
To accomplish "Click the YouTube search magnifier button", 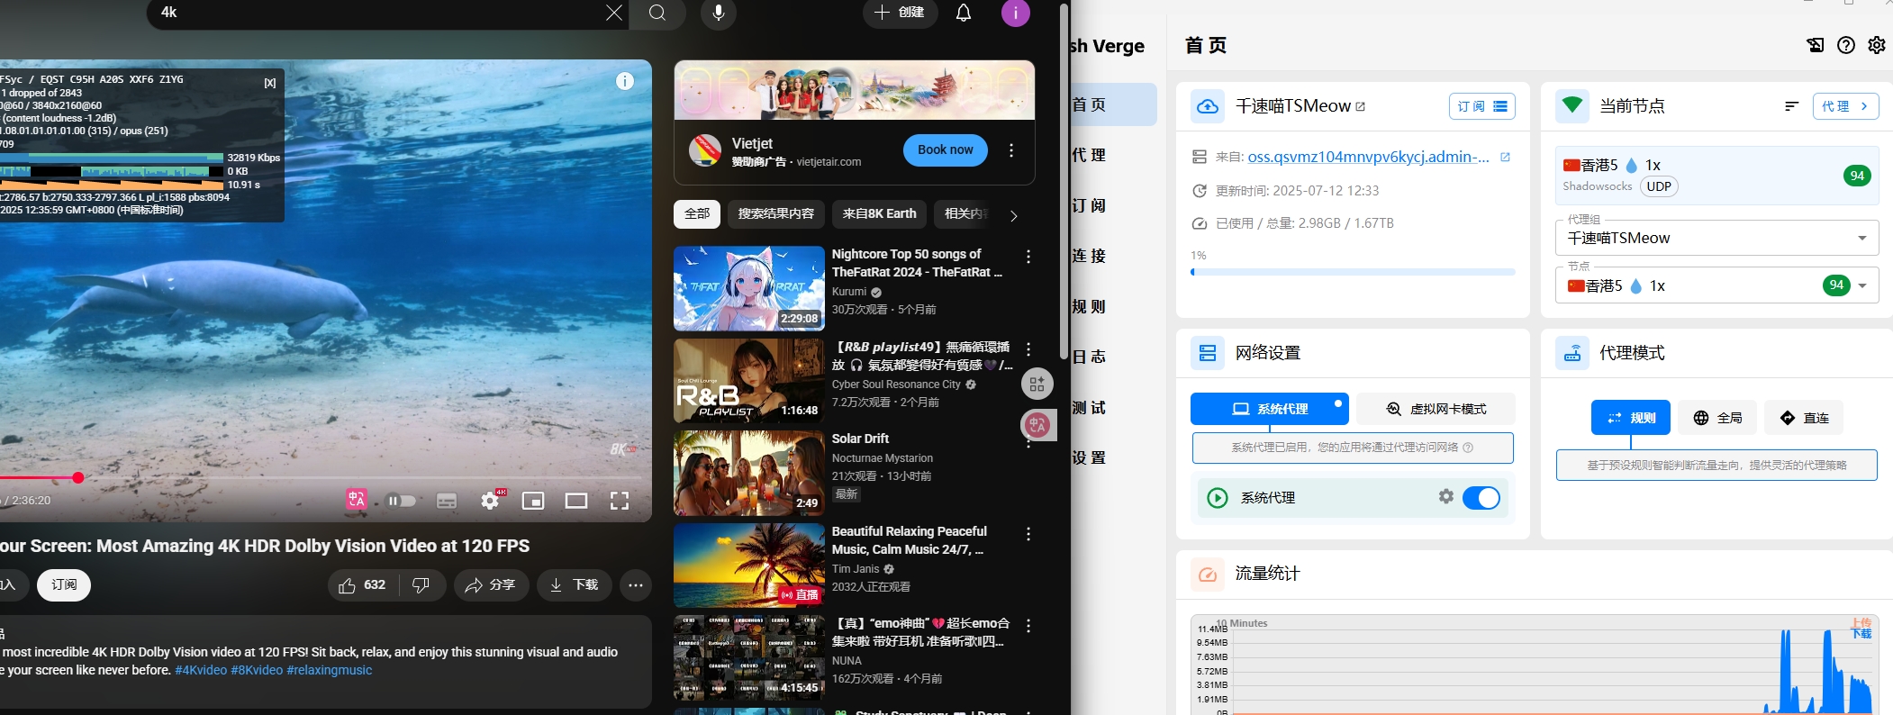I will pyautogui.click(x=657, y=13).
